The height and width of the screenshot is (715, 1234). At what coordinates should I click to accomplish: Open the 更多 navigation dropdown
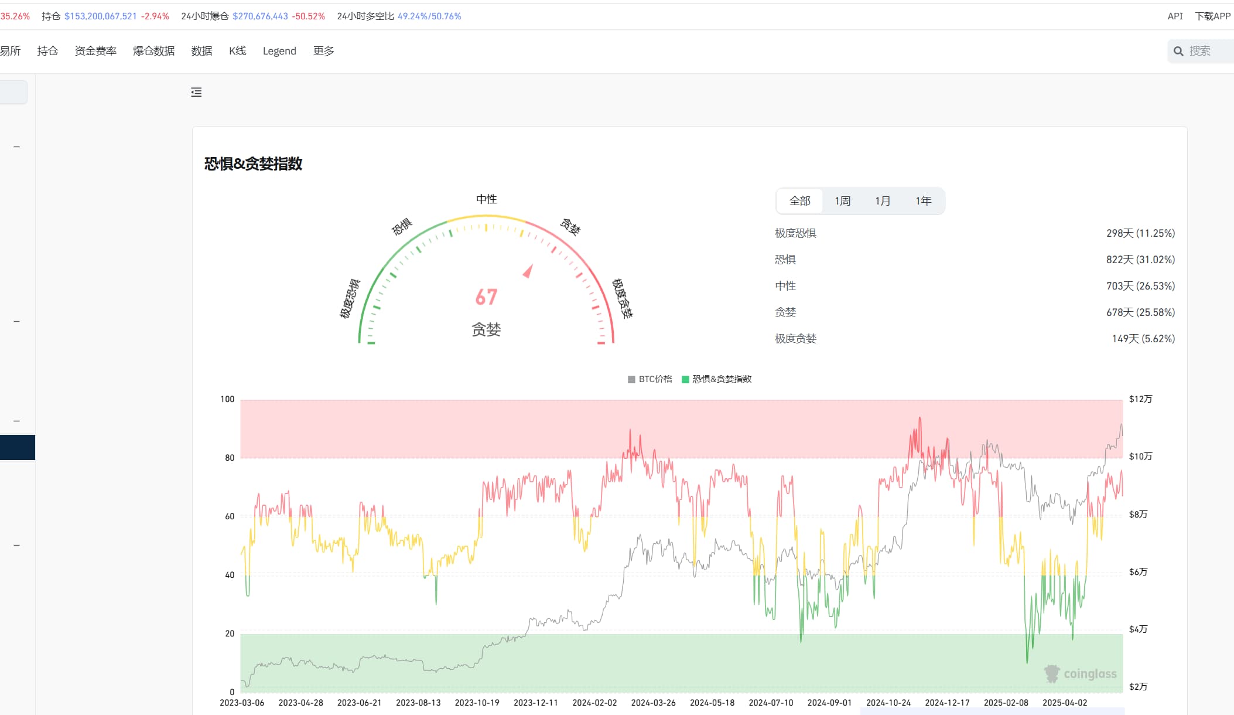click(323, 51)
